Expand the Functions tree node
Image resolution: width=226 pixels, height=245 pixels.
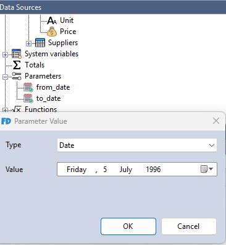[x=5, y=110]
